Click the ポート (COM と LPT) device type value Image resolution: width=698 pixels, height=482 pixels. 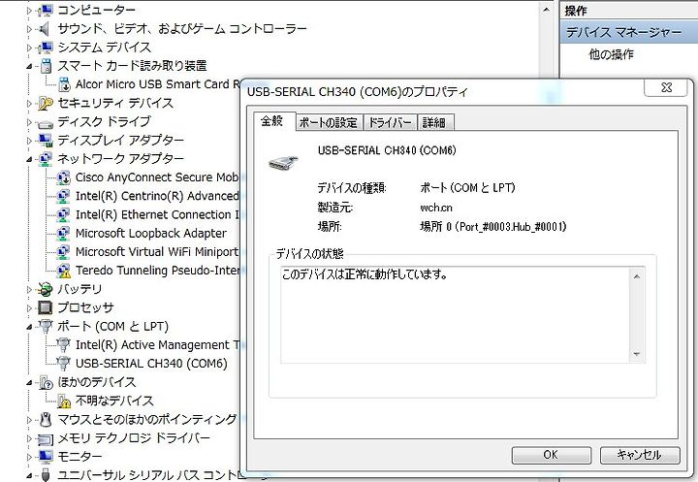point(467,188)
